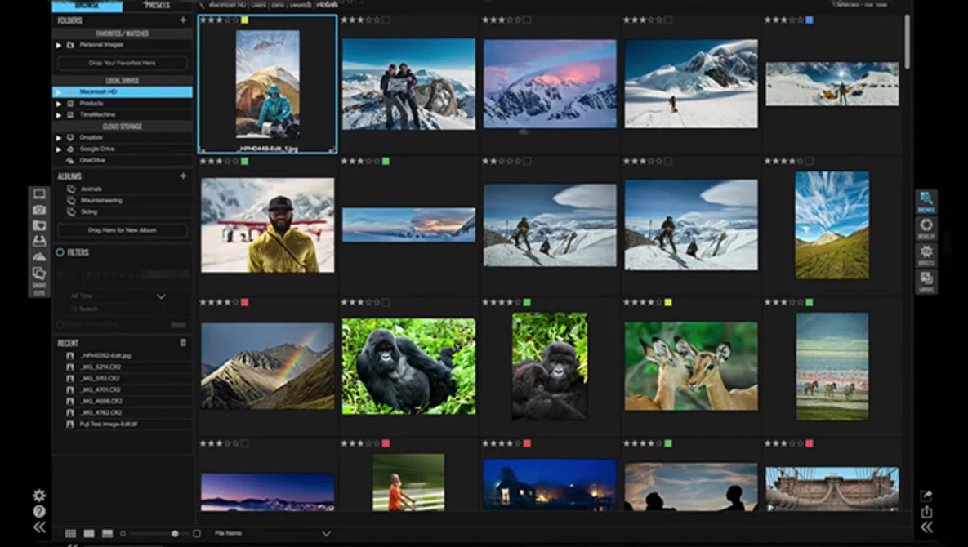This screenshot has height=547, width=968.
Task: Click the export icon above right collapse arrows
Action: click(x=926, y=512)
